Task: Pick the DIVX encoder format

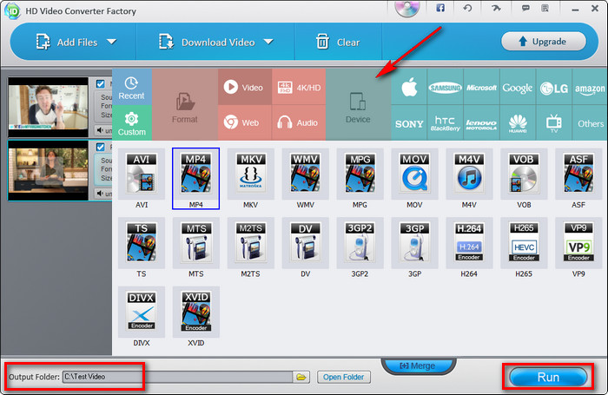Action: (142, 312)
